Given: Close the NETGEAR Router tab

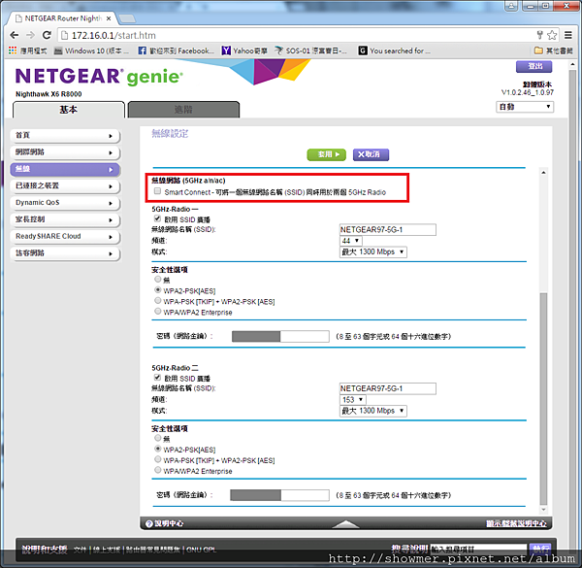Looking at the screenshot, I should pyautogui.click(x=109, y=18).
